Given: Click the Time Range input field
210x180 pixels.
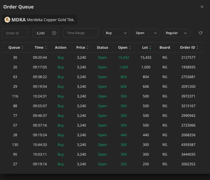Looking at the screenshot, I should click(81, 33).
